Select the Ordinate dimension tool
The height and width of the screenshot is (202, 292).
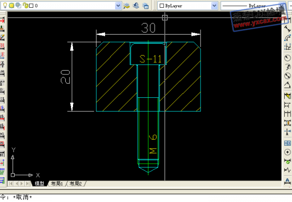click(x=288, y=47)
